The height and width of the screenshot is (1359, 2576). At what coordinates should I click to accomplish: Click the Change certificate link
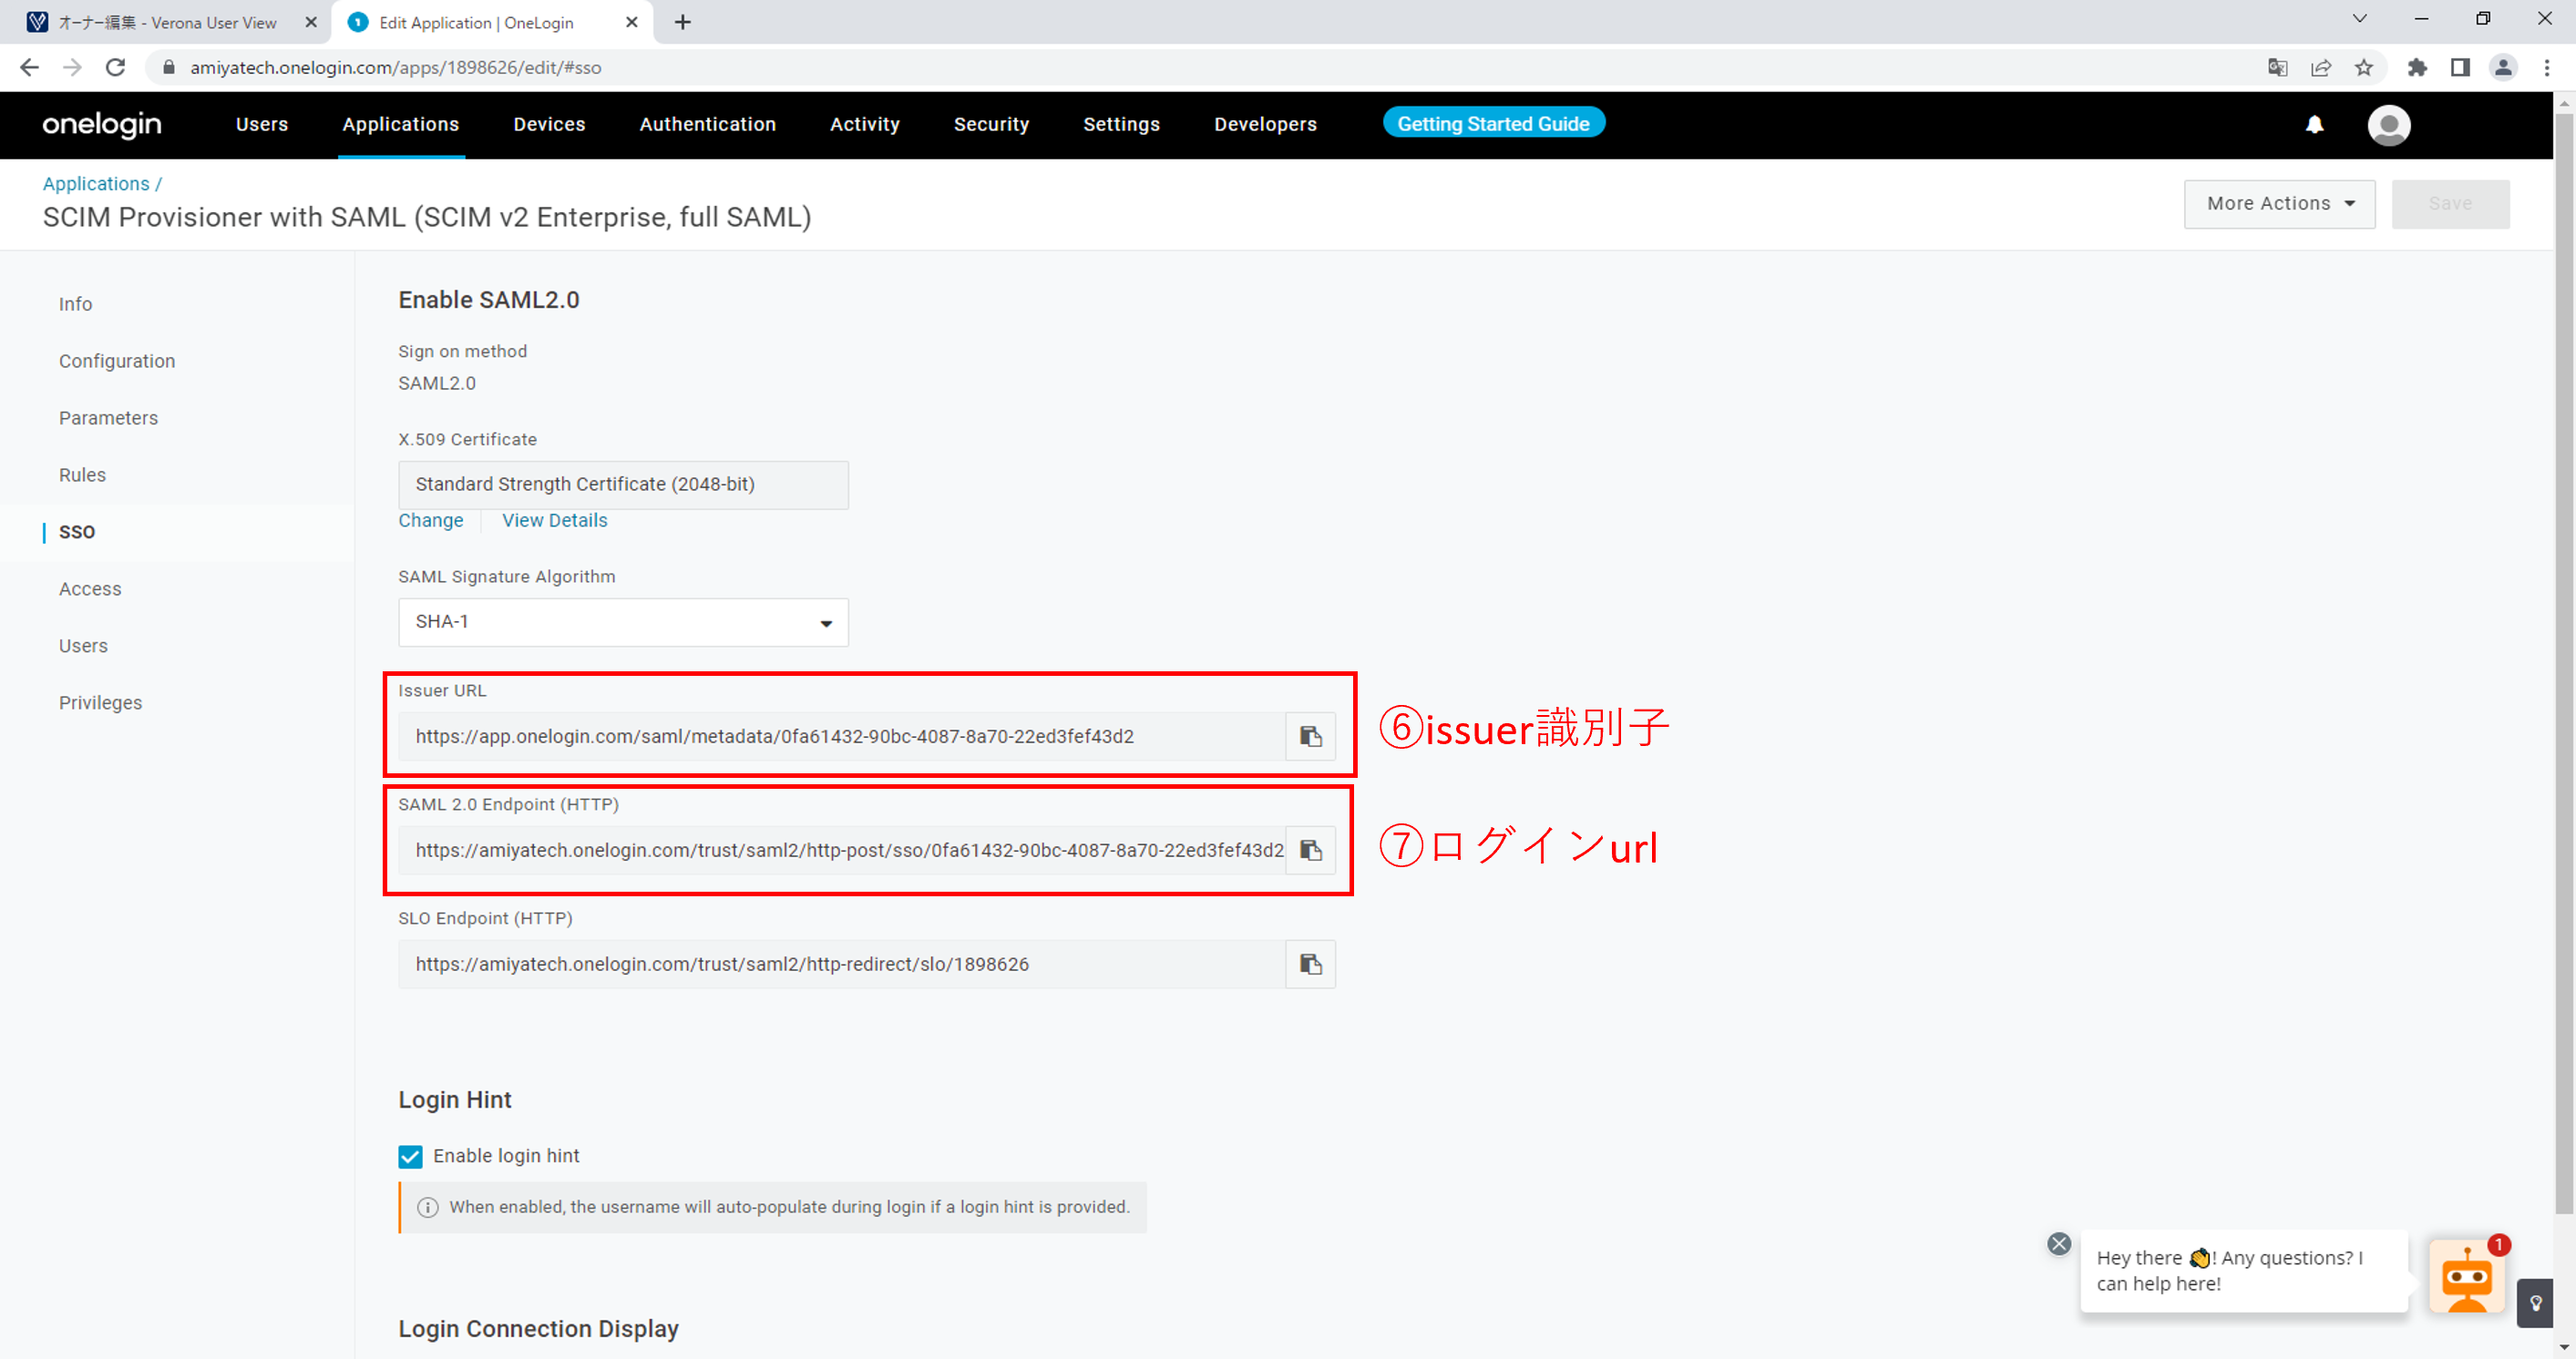pos(430,521)
